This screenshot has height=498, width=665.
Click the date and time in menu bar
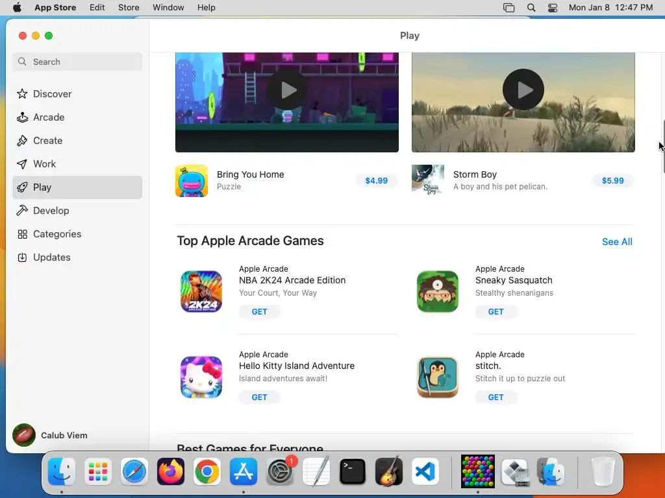click(x=610, y=8)
